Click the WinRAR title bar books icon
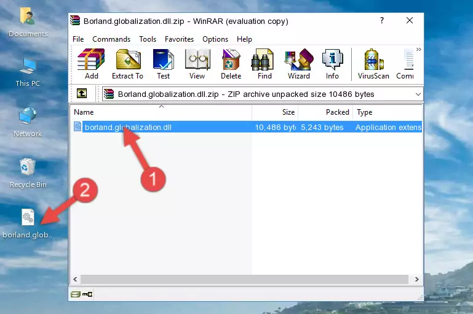This screenshot has height=314, width=473. pos(75,20)
